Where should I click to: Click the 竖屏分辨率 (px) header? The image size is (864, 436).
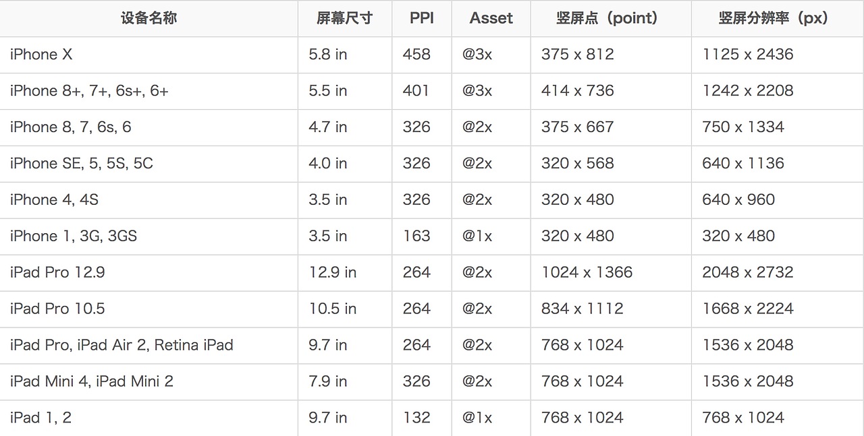pyautogui.click(x=773, y=19)
